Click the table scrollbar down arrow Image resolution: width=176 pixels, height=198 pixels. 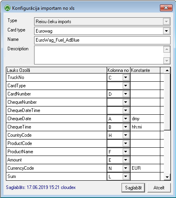tap(167, 177)
